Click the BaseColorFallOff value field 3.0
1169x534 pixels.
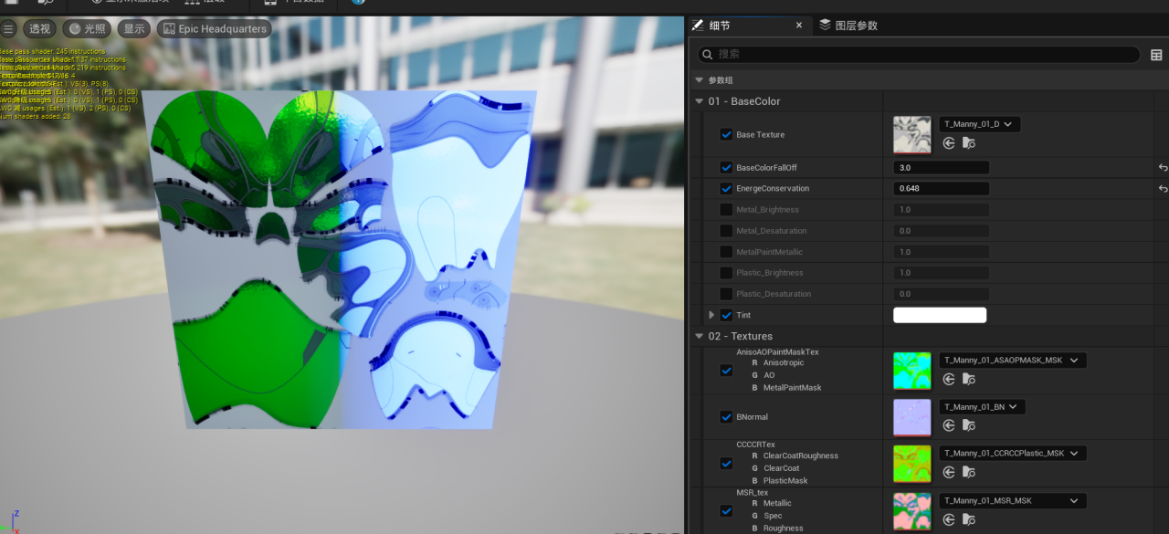click(x=942, y=168)
